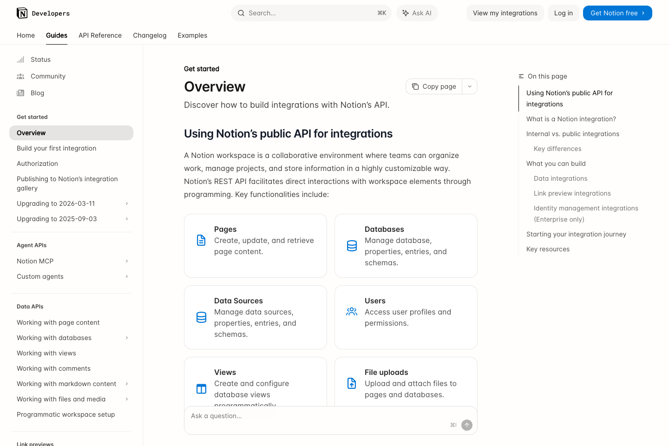Click the Get Notion free button

click(617, 13)
